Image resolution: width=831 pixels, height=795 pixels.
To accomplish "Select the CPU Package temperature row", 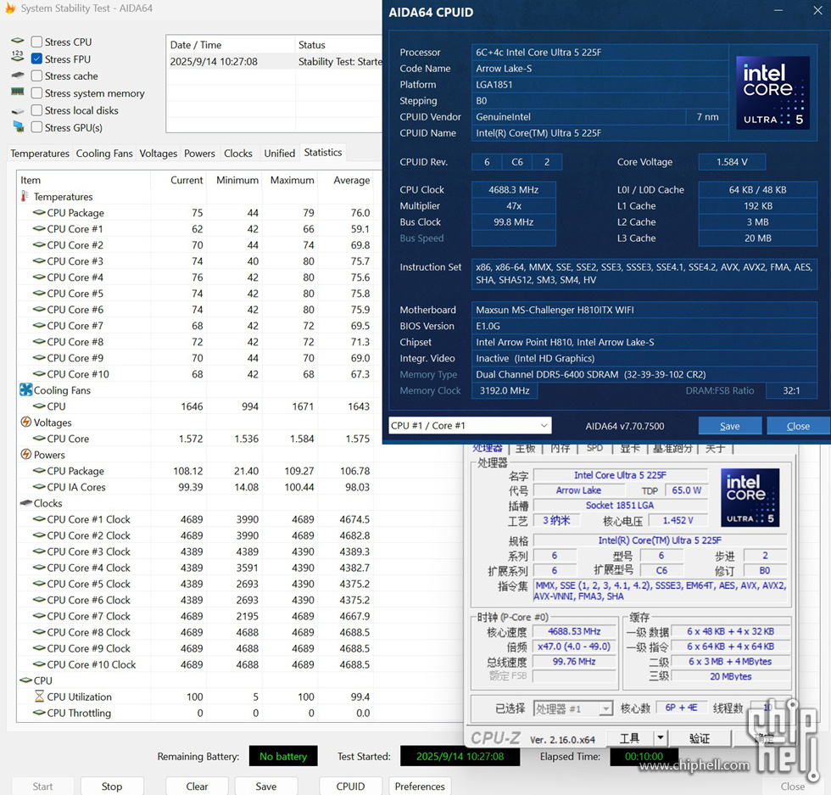I will [195, 213].
